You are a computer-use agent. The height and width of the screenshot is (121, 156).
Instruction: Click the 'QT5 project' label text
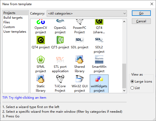coord(60,47)
